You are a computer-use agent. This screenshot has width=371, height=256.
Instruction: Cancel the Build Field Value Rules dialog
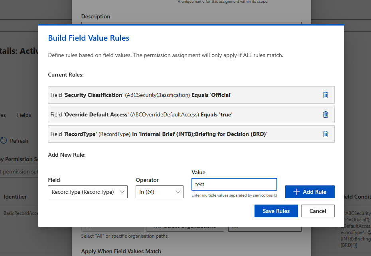point(318,211)
